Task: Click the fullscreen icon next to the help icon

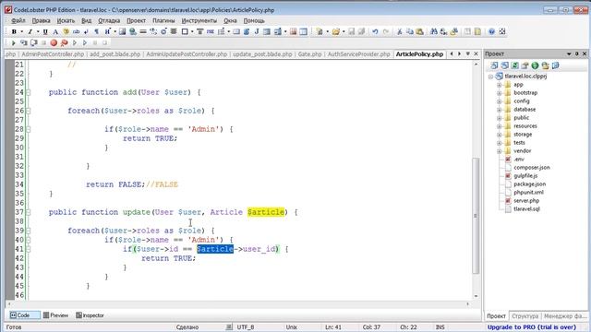Action: point(502,32)
